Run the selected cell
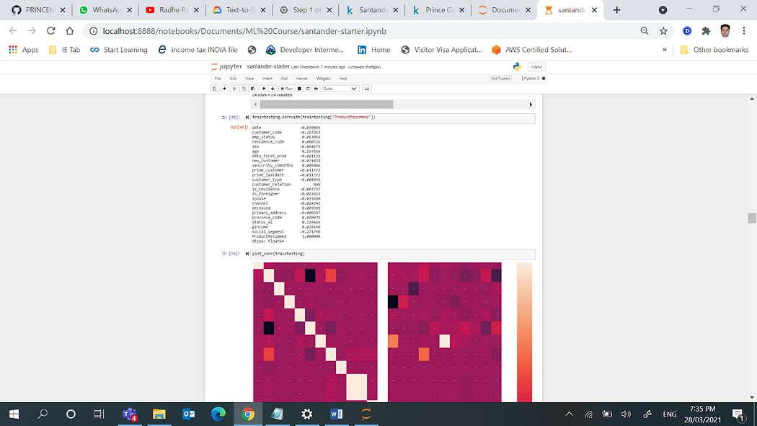The height and width of the screenshot is (426, 757). (287, 89)
